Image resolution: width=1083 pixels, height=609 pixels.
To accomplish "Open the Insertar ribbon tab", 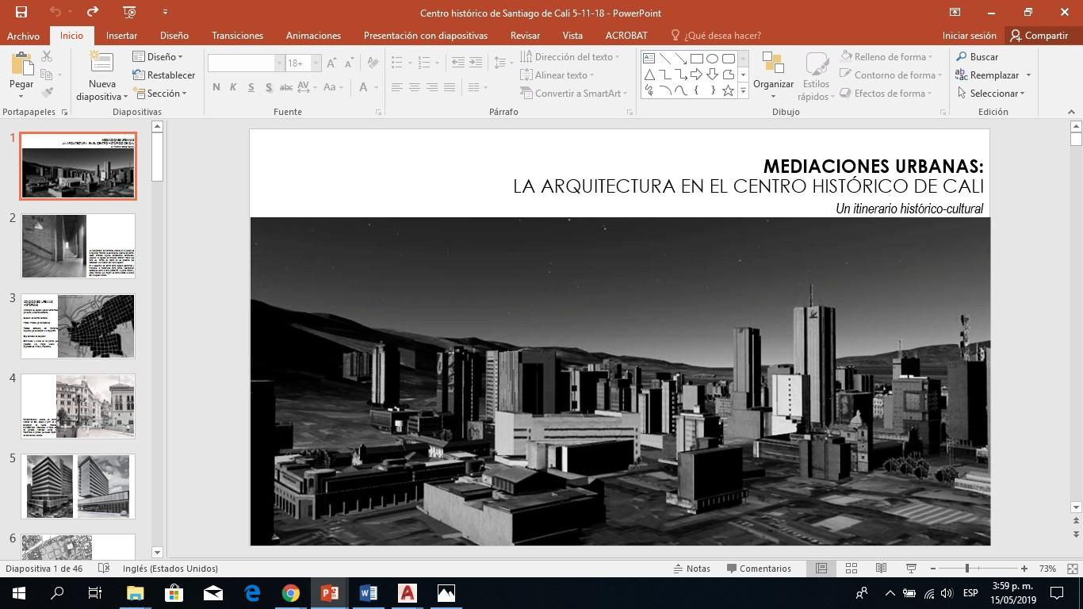I will 121,36.
